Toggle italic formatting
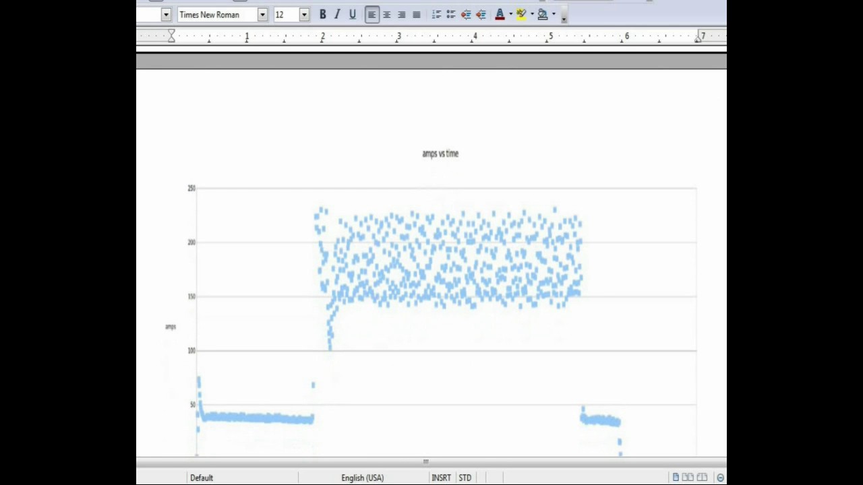The height and width of the screenshot is (485, 863). [x=337, y=14]
